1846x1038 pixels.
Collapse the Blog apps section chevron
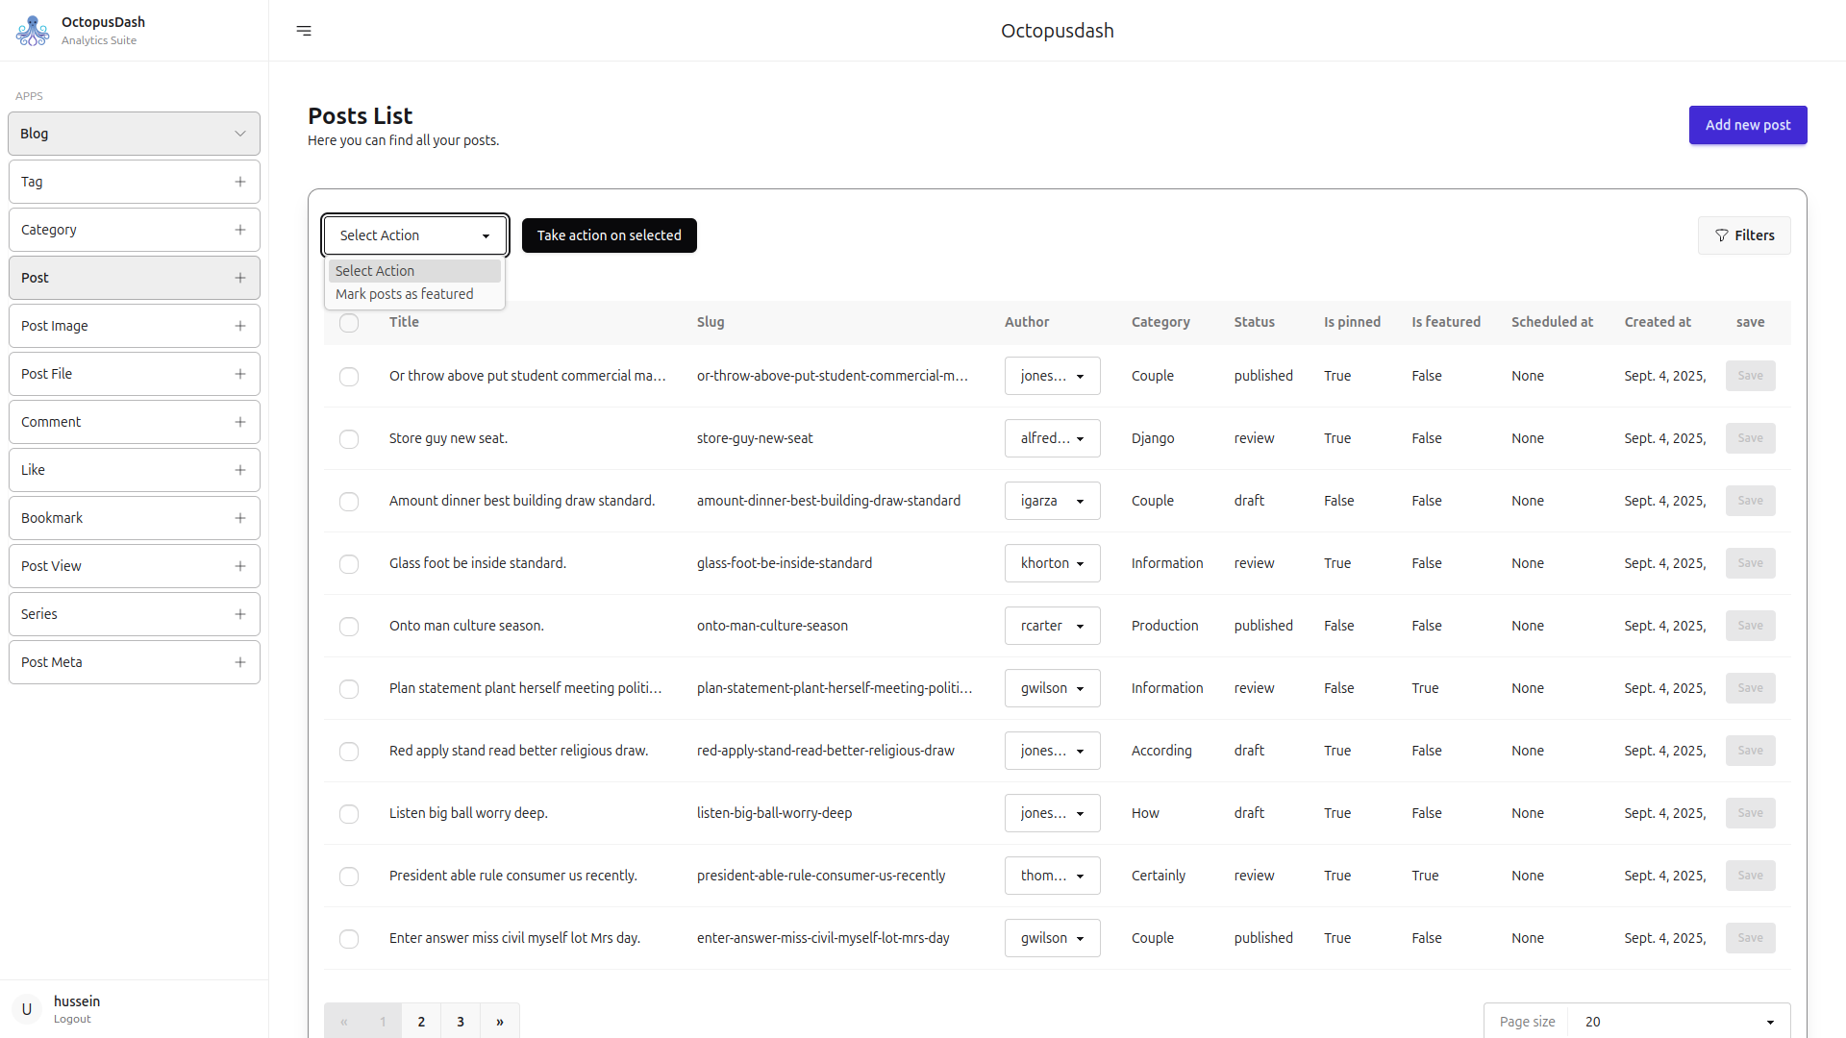(x=240, y=134)
